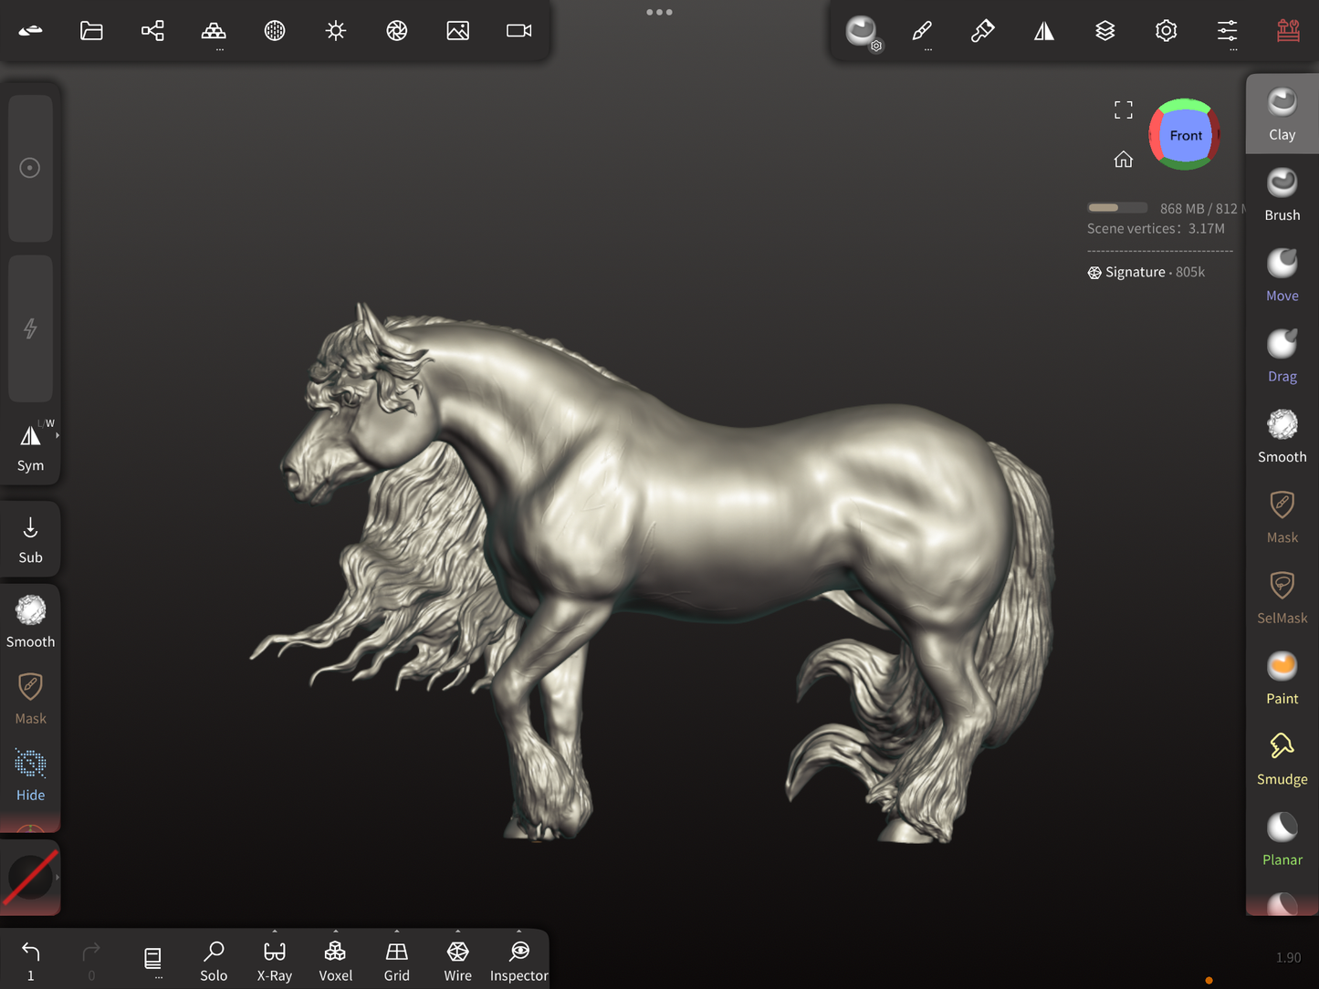Screen dimensions: 1319x989
Task: Activate the SelMask tool
Action: tap(1282, 597)
